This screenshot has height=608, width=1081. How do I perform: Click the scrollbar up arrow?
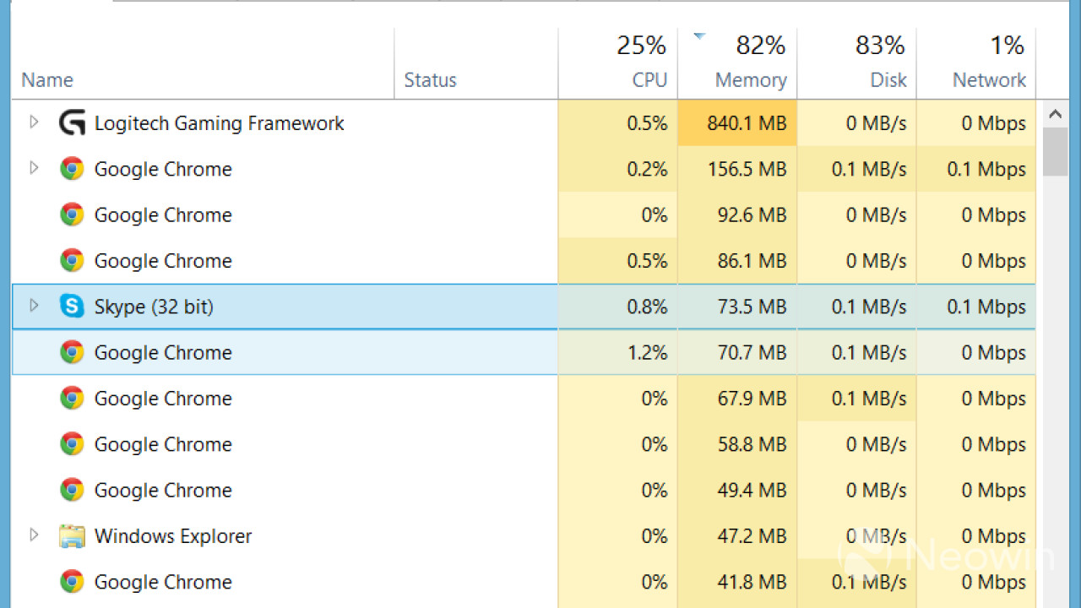[x=1055, y=114]
